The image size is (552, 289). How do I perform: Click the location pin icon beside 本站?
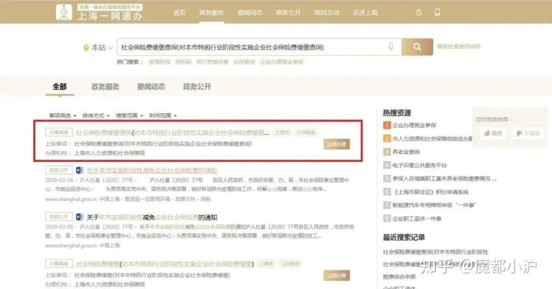tap(86, 48)
